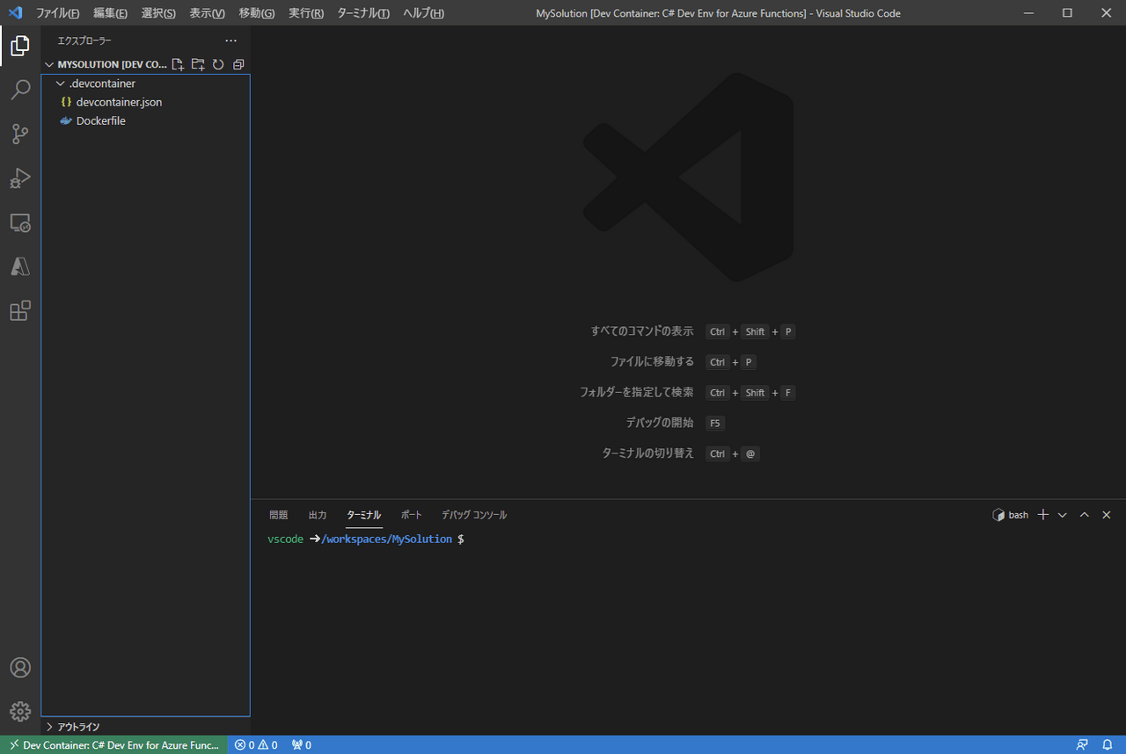
Task: Open the Run and Debug view
Action: pyautogui.click(x=20, y=178)
